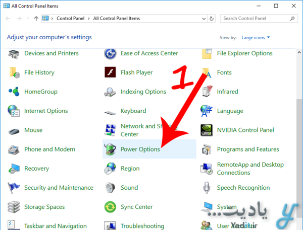Open the NVIDIA Control Panel icon

207,130
